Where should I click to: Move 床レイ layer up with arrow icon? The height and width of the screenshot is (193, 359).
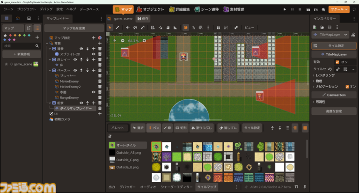tap(81, 59)
